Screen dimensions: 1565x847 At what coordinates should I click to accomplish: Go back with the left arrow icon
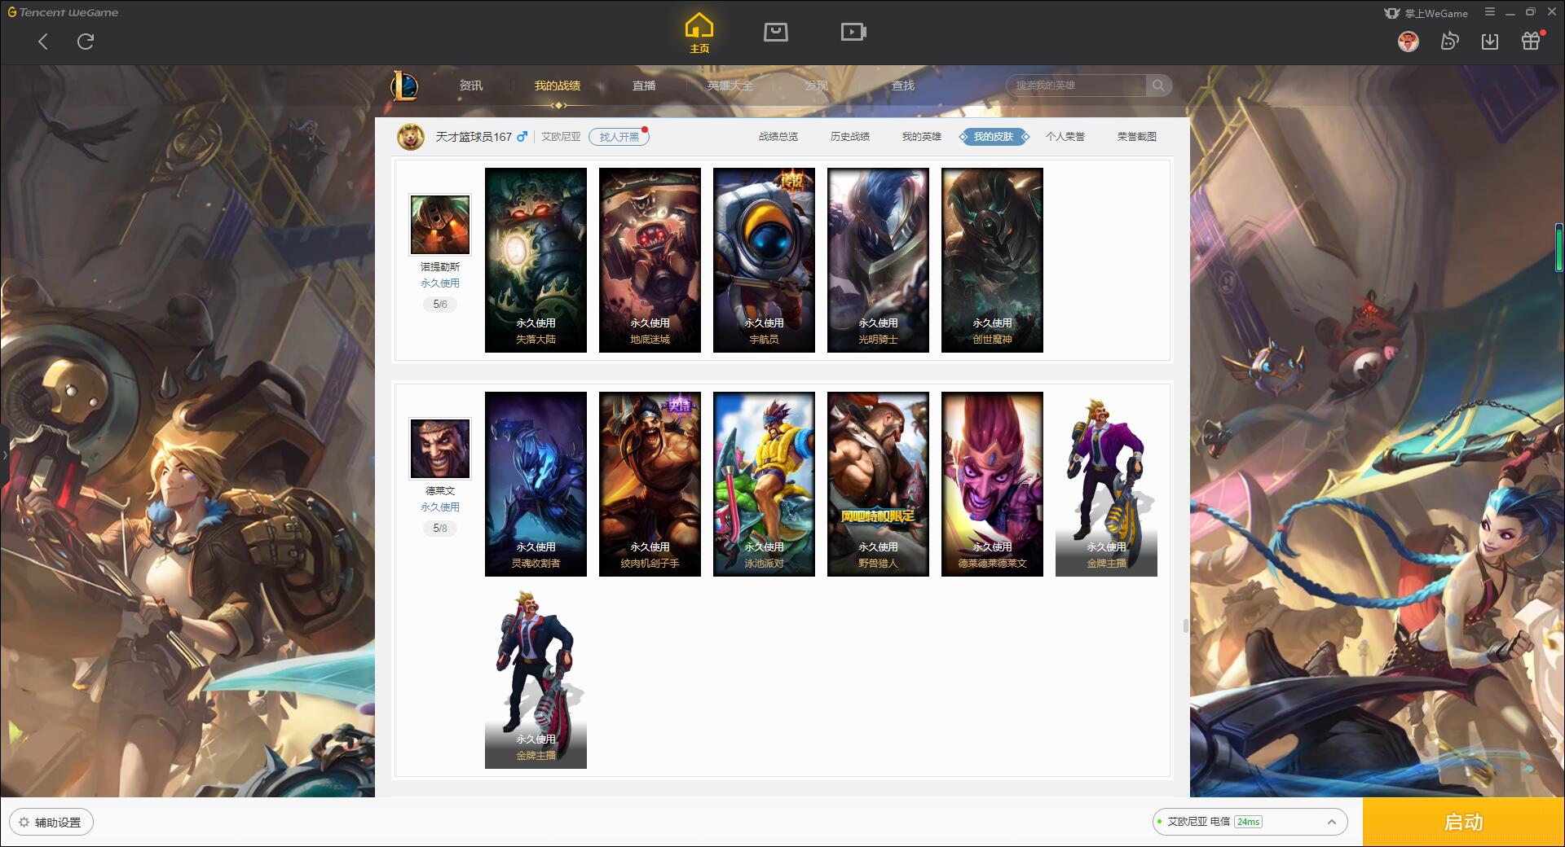tap(43, 42)
